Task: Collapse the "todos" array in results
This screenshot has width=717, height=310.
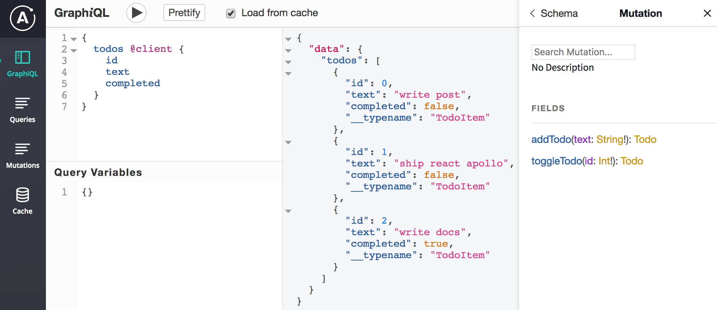Action: tap(288, 62)
